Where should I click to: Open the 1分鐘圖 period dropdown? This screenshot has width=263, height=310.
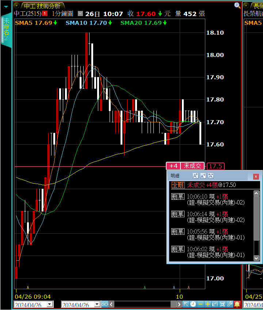[80, 14]
